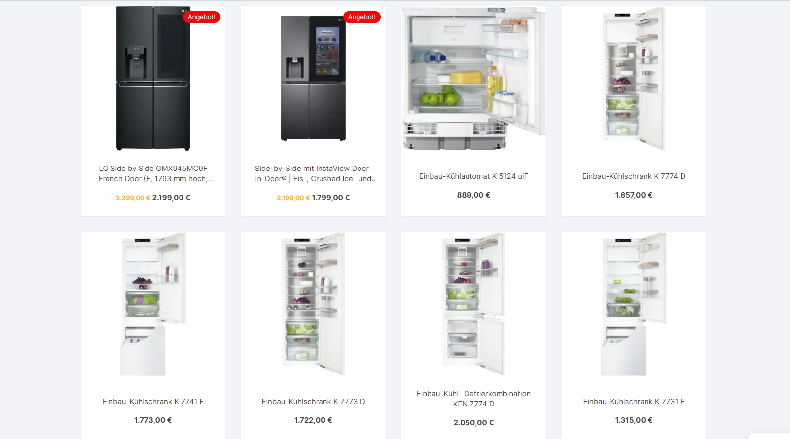Screen dimensions: 790x439
Task: Open the Einbau-Kühlschrank K 7774 D title link
Action: (x=634, y=176)
